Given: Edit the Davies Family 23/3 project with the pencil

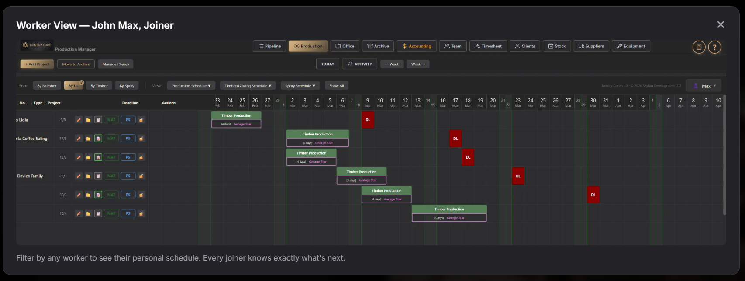Looking at the screenshot, I should [x=79, y=176].
